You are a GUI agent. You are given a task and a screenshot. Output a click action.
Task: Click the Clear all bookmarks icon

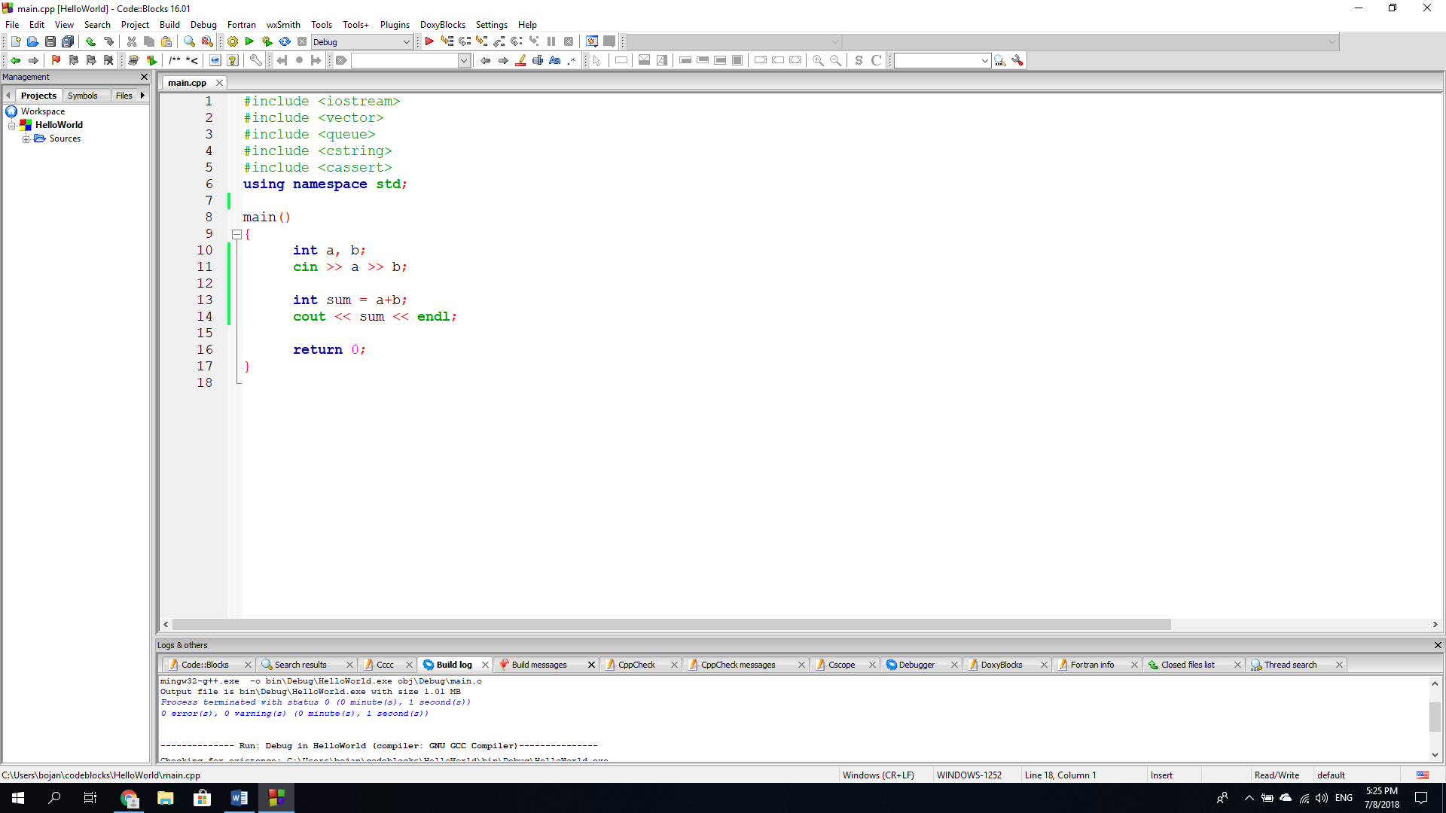tap(108, 60)
